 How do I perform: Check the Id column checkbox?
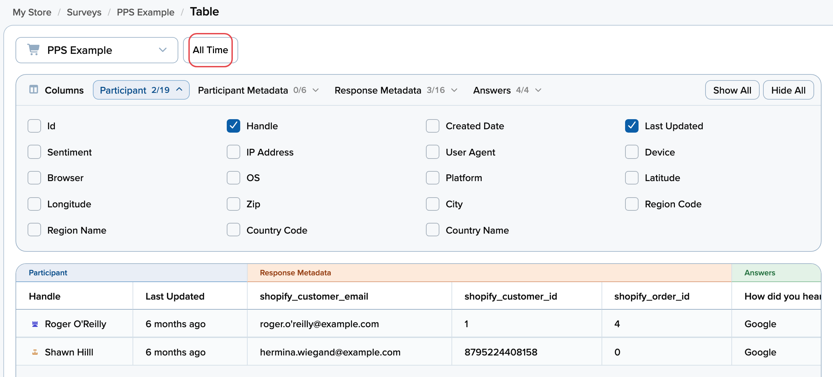point(34,126)
